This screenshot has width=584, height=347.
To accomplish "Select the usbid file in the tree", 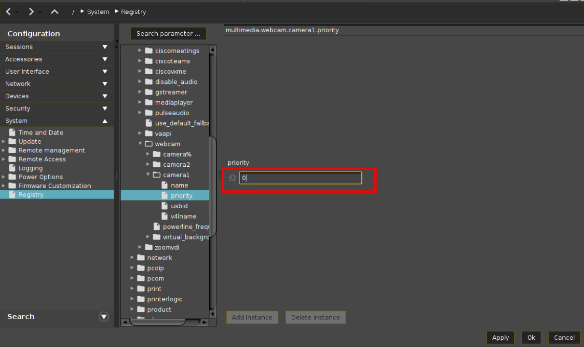I will [x=179, y=206].
